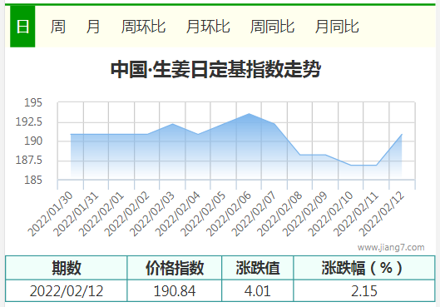Switch to the 月 monthly tab
The image size is (440, 307).
[93, 27]
